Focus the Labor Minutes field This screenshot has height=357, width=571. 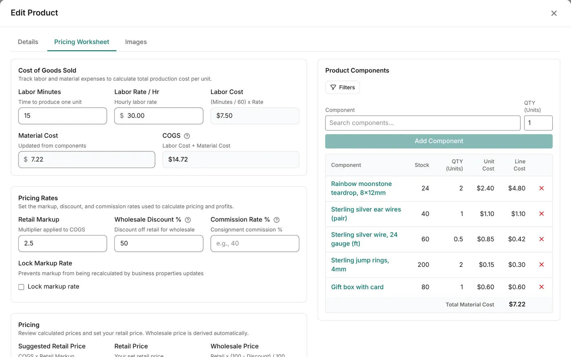tap(62, 116)
